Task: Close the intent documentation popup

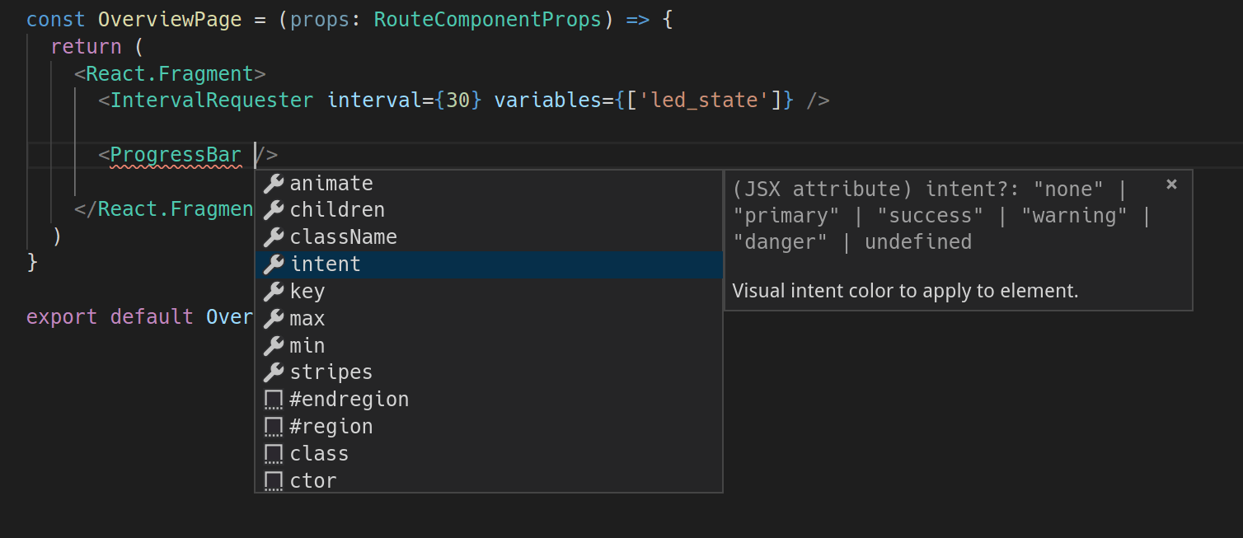Action: coord(1171,185)
